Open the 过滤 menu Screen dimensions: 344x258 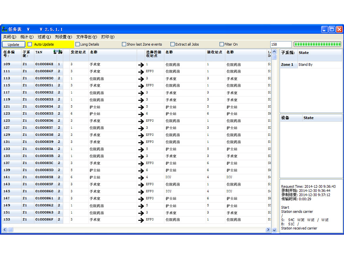44,37
